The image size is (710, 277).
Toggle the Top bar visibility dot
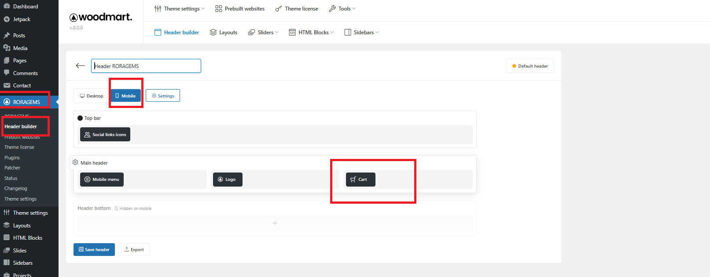(x=80, y=118)
